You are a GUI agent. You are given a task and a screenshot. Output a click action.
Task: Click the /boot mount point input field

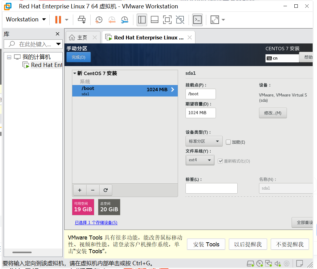[200, 94]
